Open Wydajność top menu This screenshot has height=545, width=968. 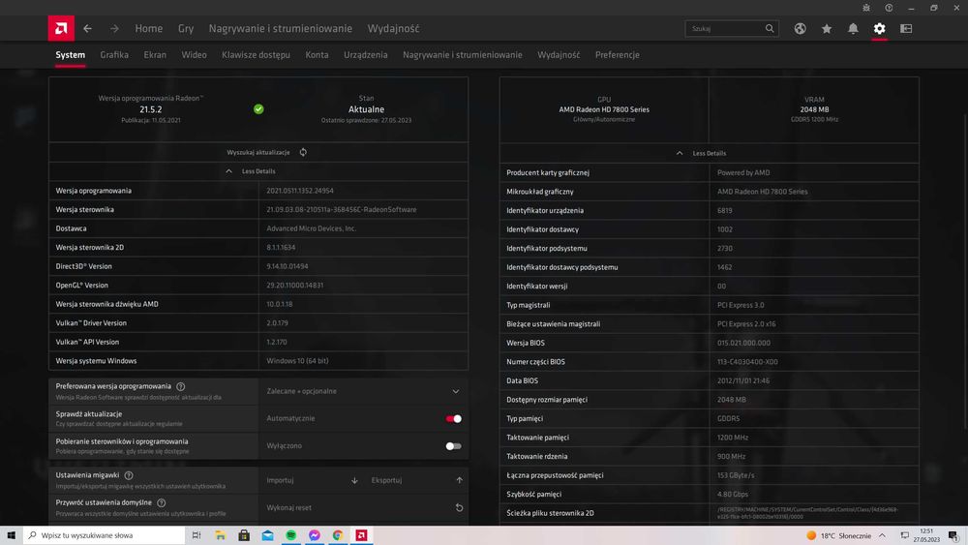click(393, 28)
